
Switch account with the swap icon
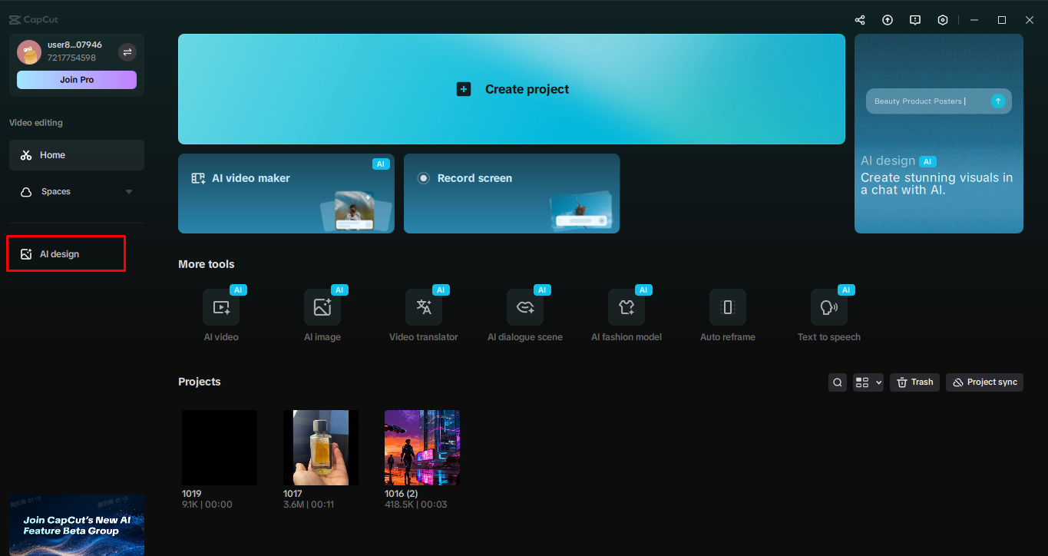[127, 52]
